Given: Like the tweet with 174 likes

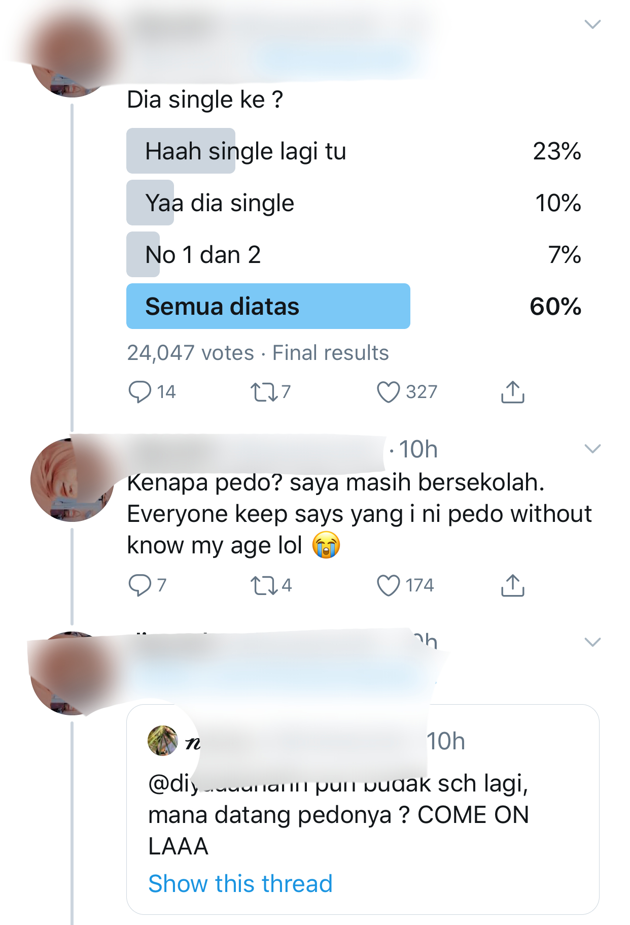Looking at the screenshot, I should tap(389, 585).
